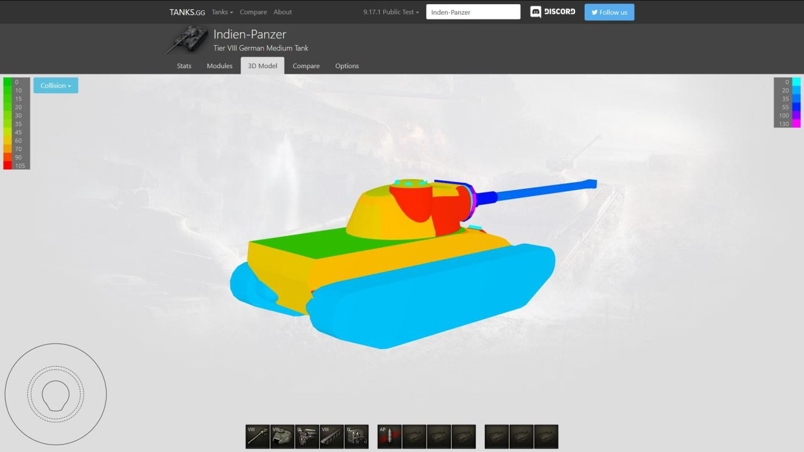Choose the tier IX radio module

coord(356,437)
